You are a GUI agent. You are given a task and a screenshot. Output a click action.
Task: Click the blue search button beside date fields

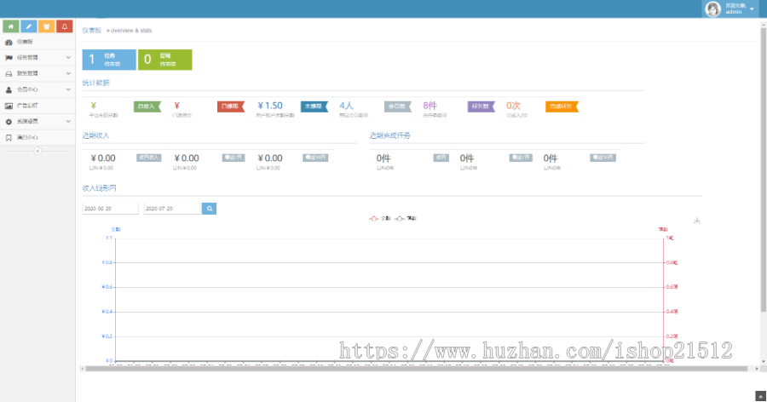click(209, 208)
